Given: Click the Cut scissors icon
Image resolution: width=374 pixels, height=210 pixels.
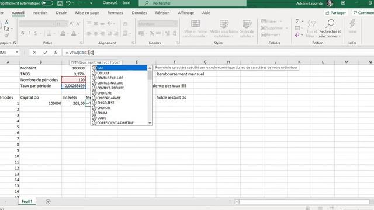Looking at the screenshot, I should 6,22.
